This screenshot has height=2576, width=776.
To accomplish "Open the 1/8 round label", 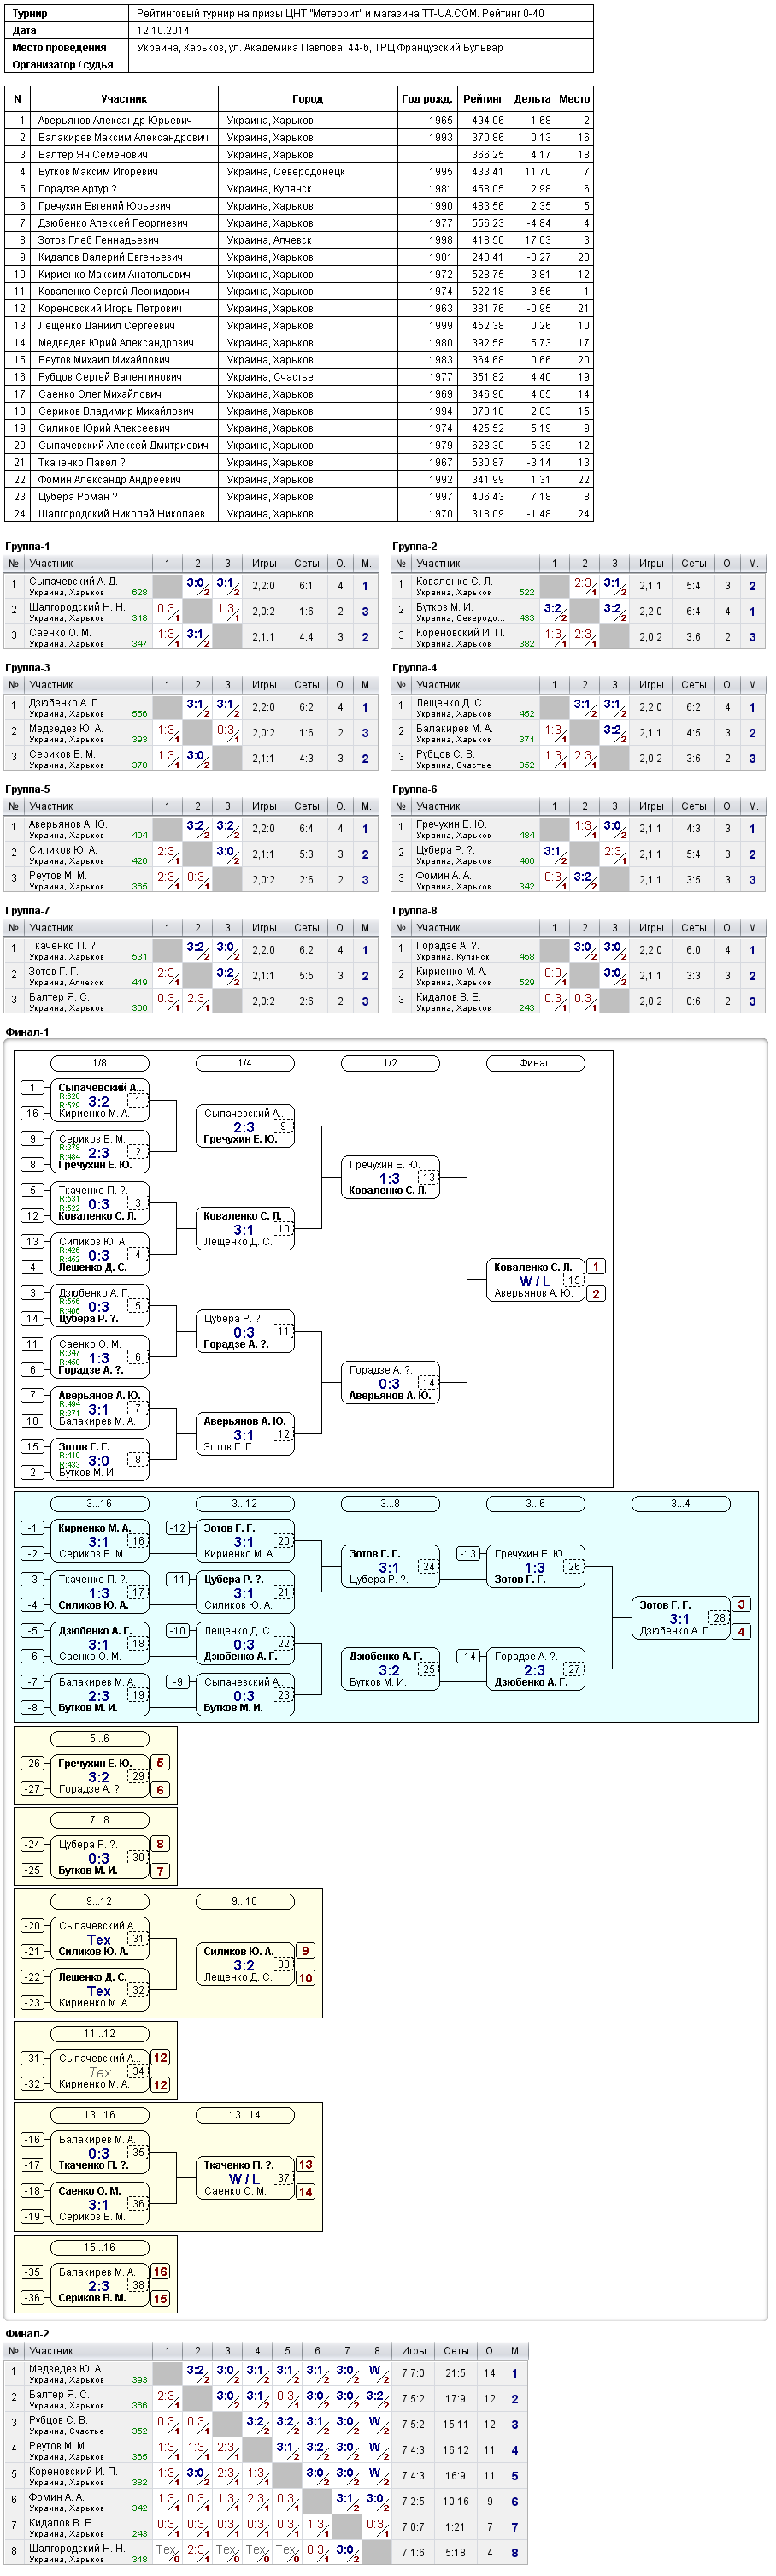I will tap(99, 1063).
